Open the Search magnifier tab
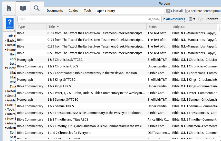The image size is (221, 141). (37, 8)
